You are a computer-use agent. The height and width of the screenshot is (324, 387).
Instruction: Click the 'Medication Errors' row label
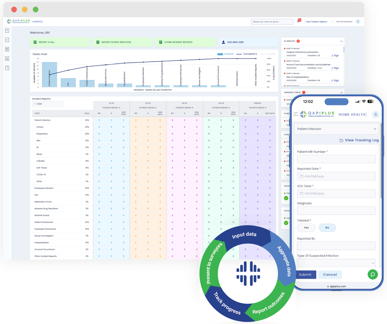point(43,202)
